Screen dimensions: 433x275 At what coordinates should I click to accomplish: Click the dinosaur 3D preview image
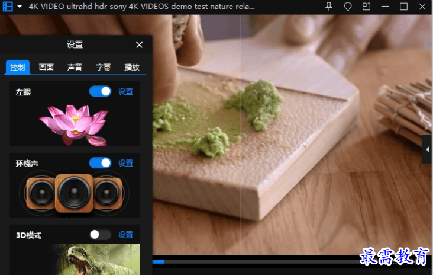click(x=97, y=259)
